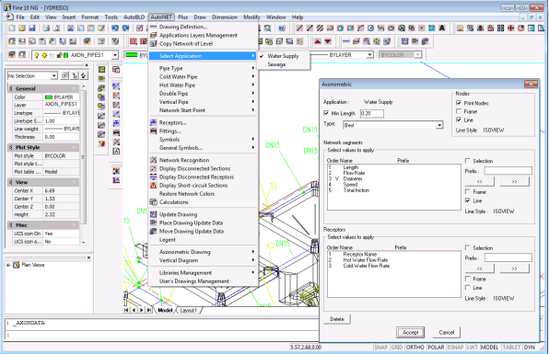The width and height of the screenshot is (549, 354).
Task: Click the Erase tool icon in Modify toolbar
Action: 460,29
